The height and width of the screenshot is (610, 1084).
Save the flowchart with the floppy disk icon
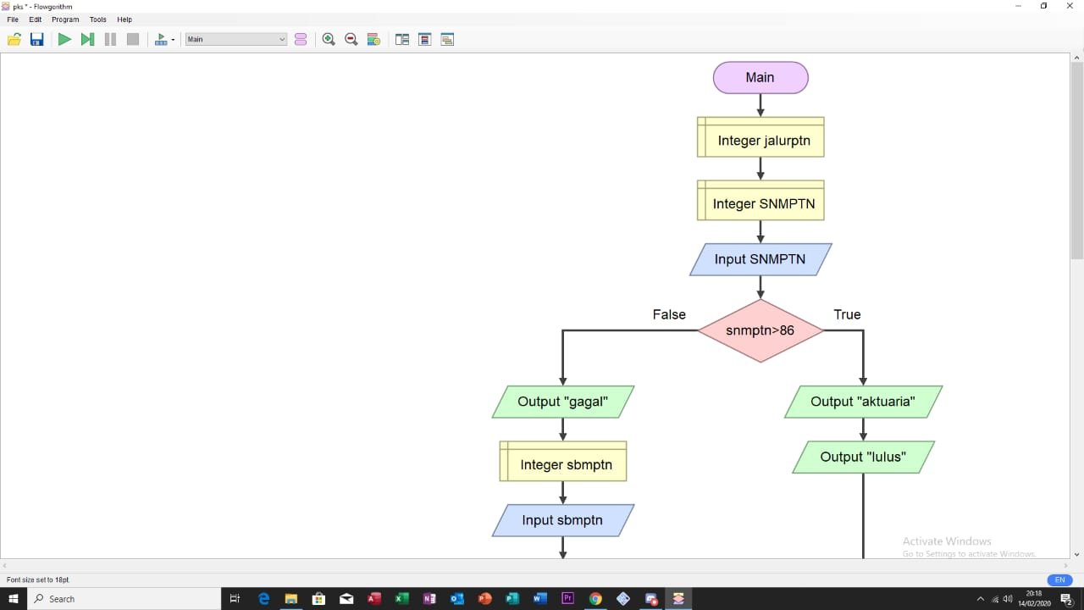(x=36, y=39)
